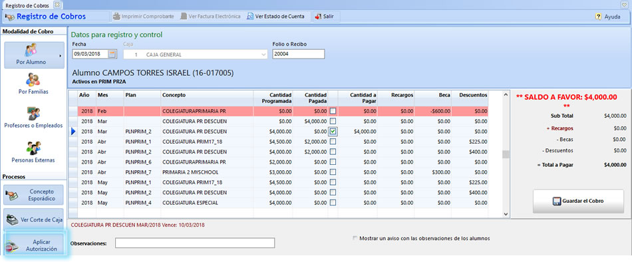This screenshot has width=632, height=262.
Task: Click the Recargos column header
Action: (396, 98)
